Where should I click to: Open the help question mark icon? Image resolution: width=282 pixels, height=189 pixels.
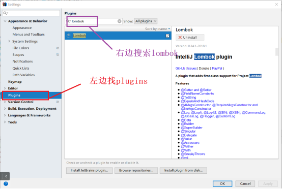[x=6, y=183]
